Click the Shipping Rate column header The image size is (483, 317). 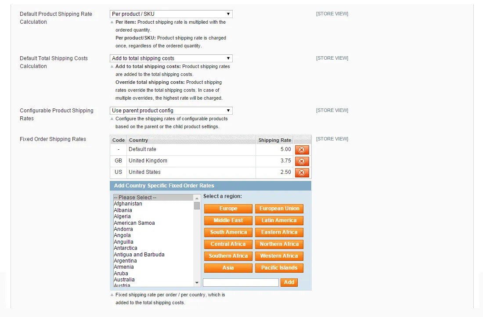(274, 140)
